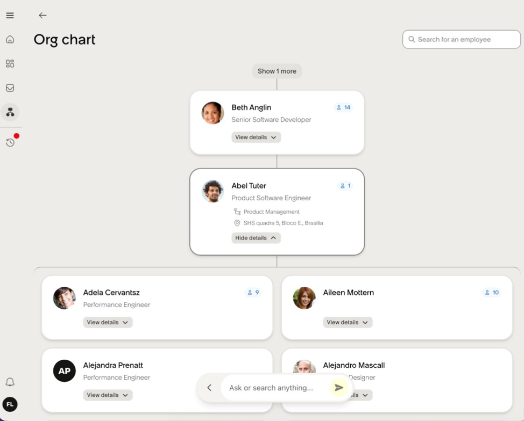Click the name Adela Cervantsz
Screen dimensions: 524x421
coord(111,293)
